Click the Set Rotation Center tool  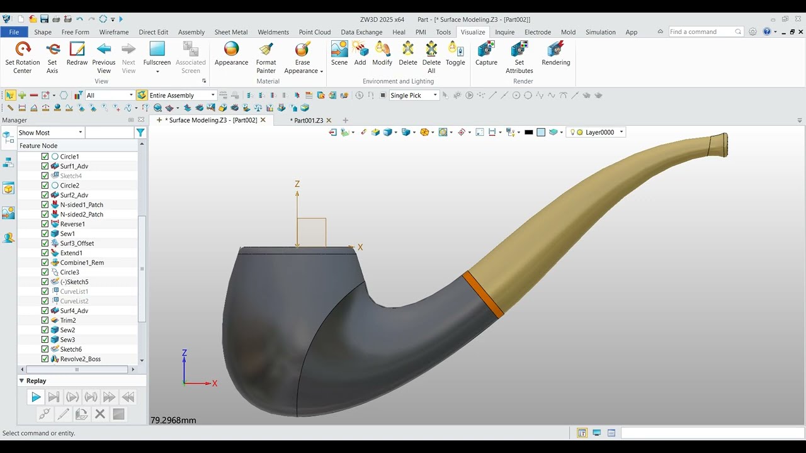click(x=23, y=57)
